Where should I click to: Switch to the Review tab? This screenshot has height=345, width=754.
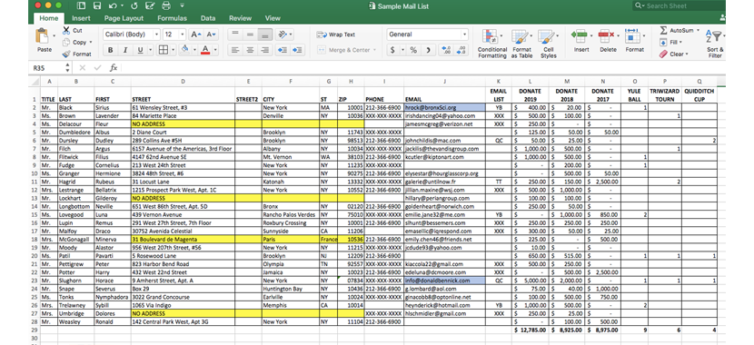point(241,18)
